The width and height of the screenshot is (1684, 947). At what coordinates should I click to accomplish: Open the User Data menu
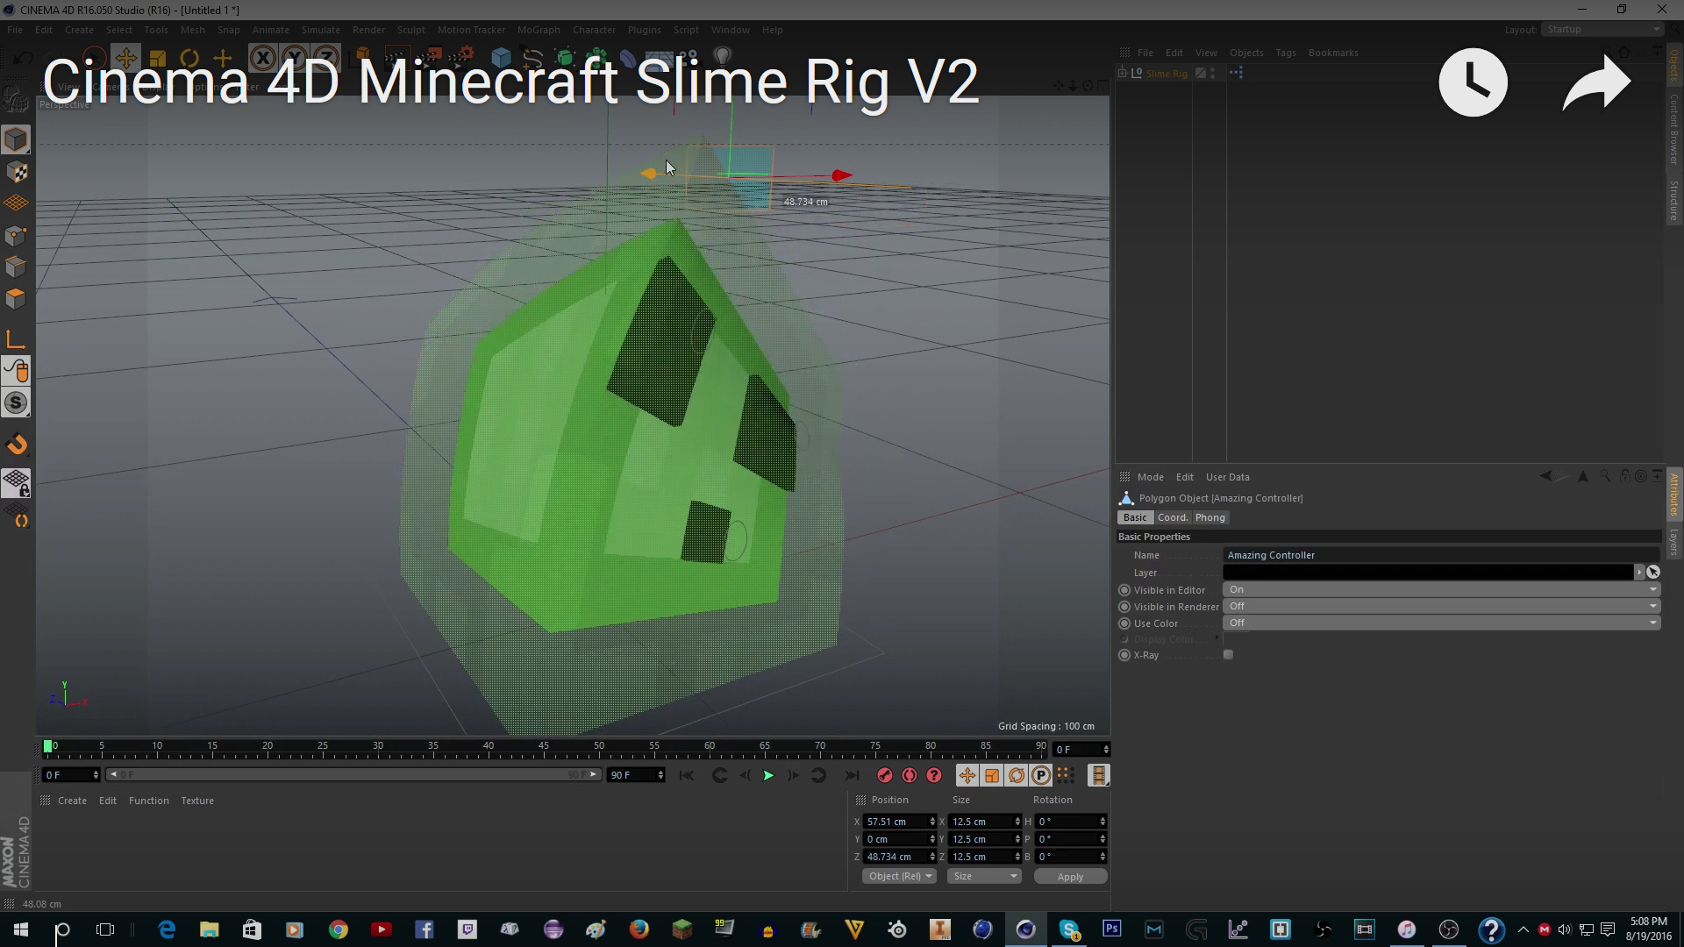coord(1227,477)
